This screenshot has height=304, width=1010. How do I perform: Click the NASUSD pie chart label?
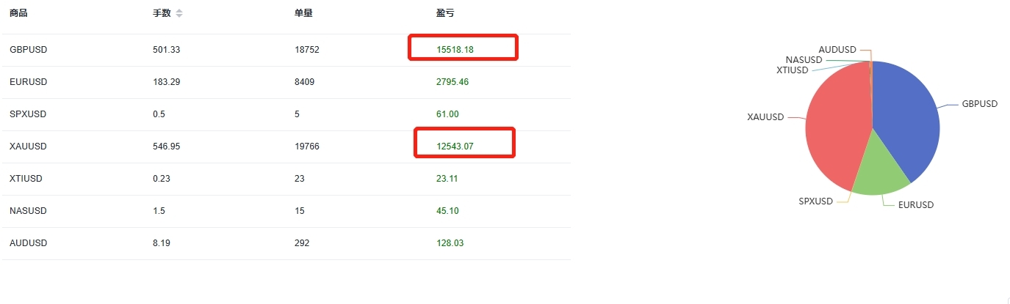coord(804,60)
